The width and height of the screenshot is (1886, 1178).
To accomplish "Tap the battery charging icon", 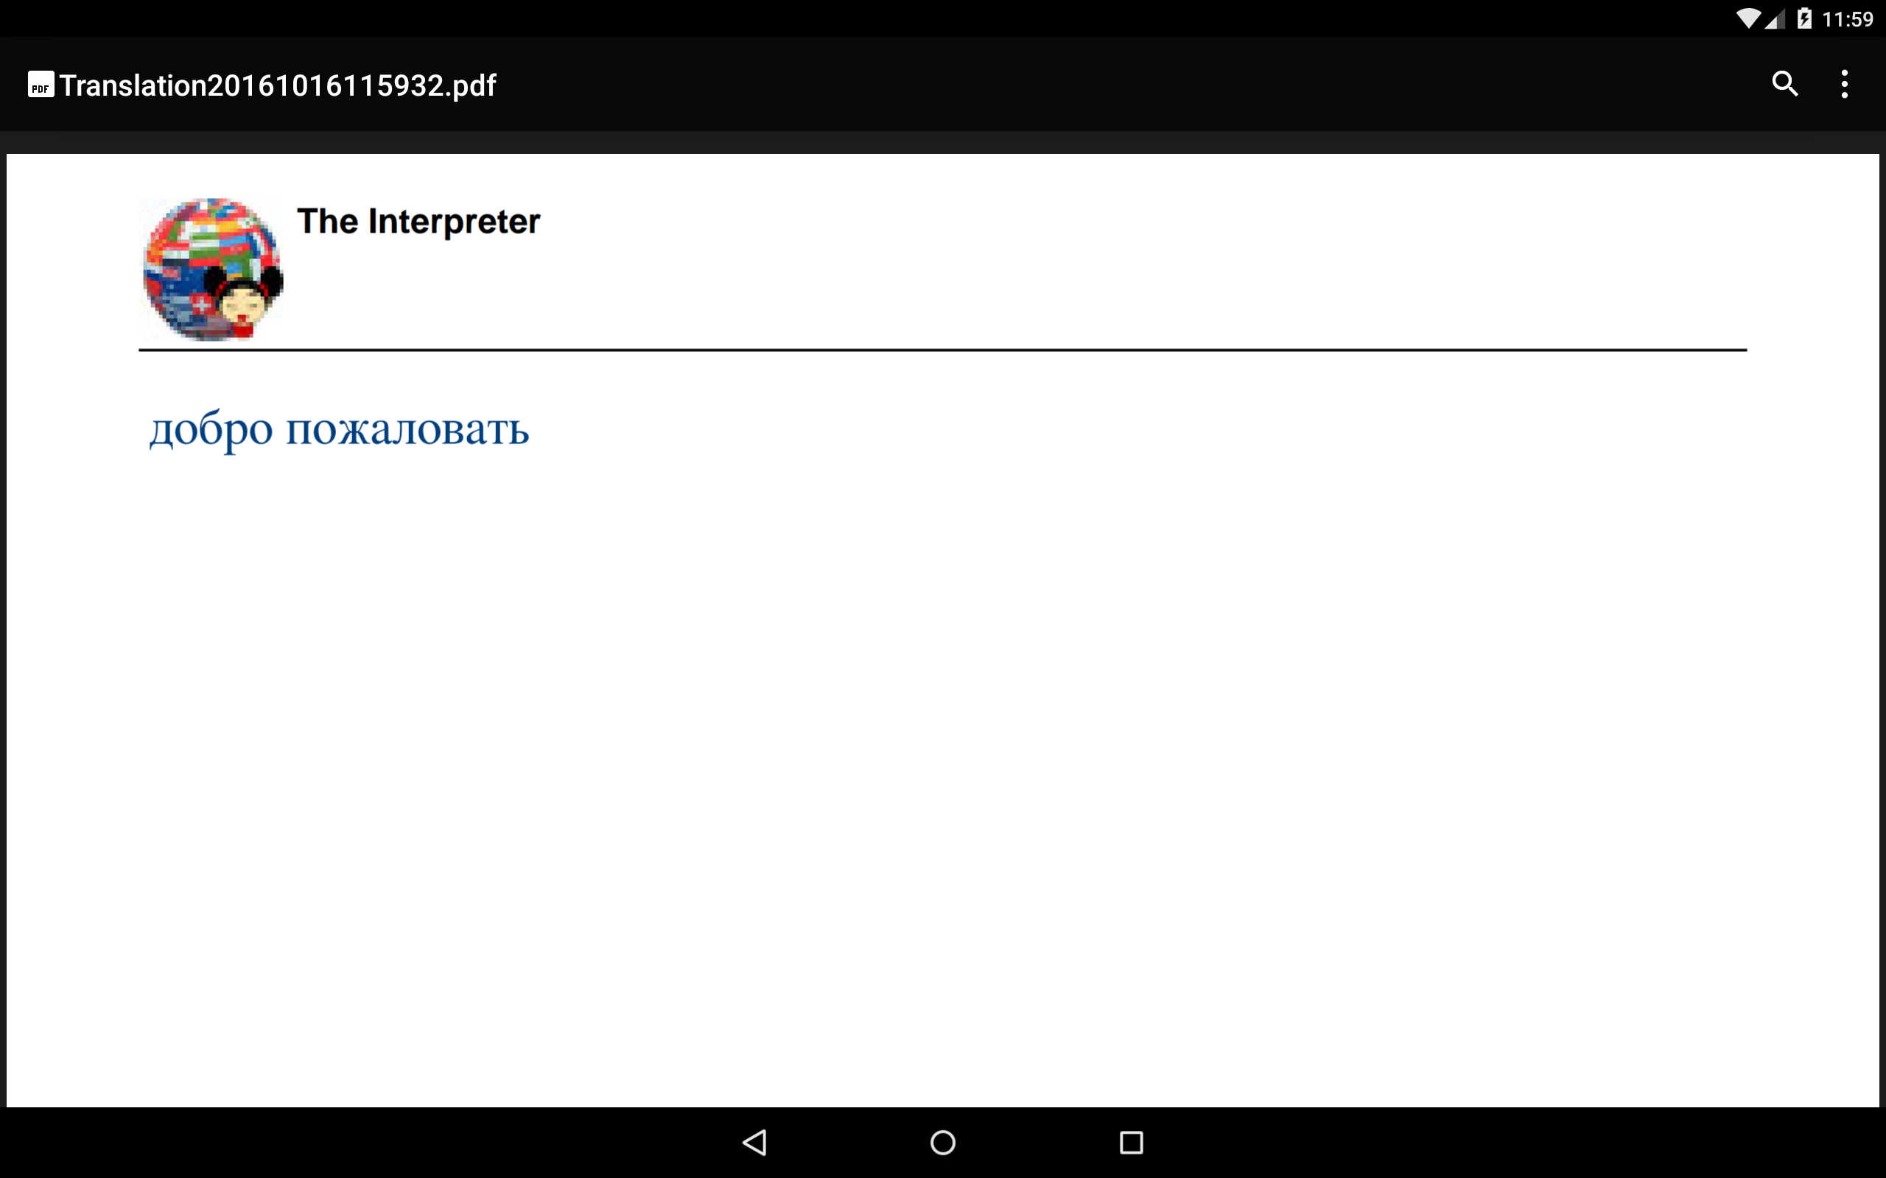I will tap(1803, 18).
